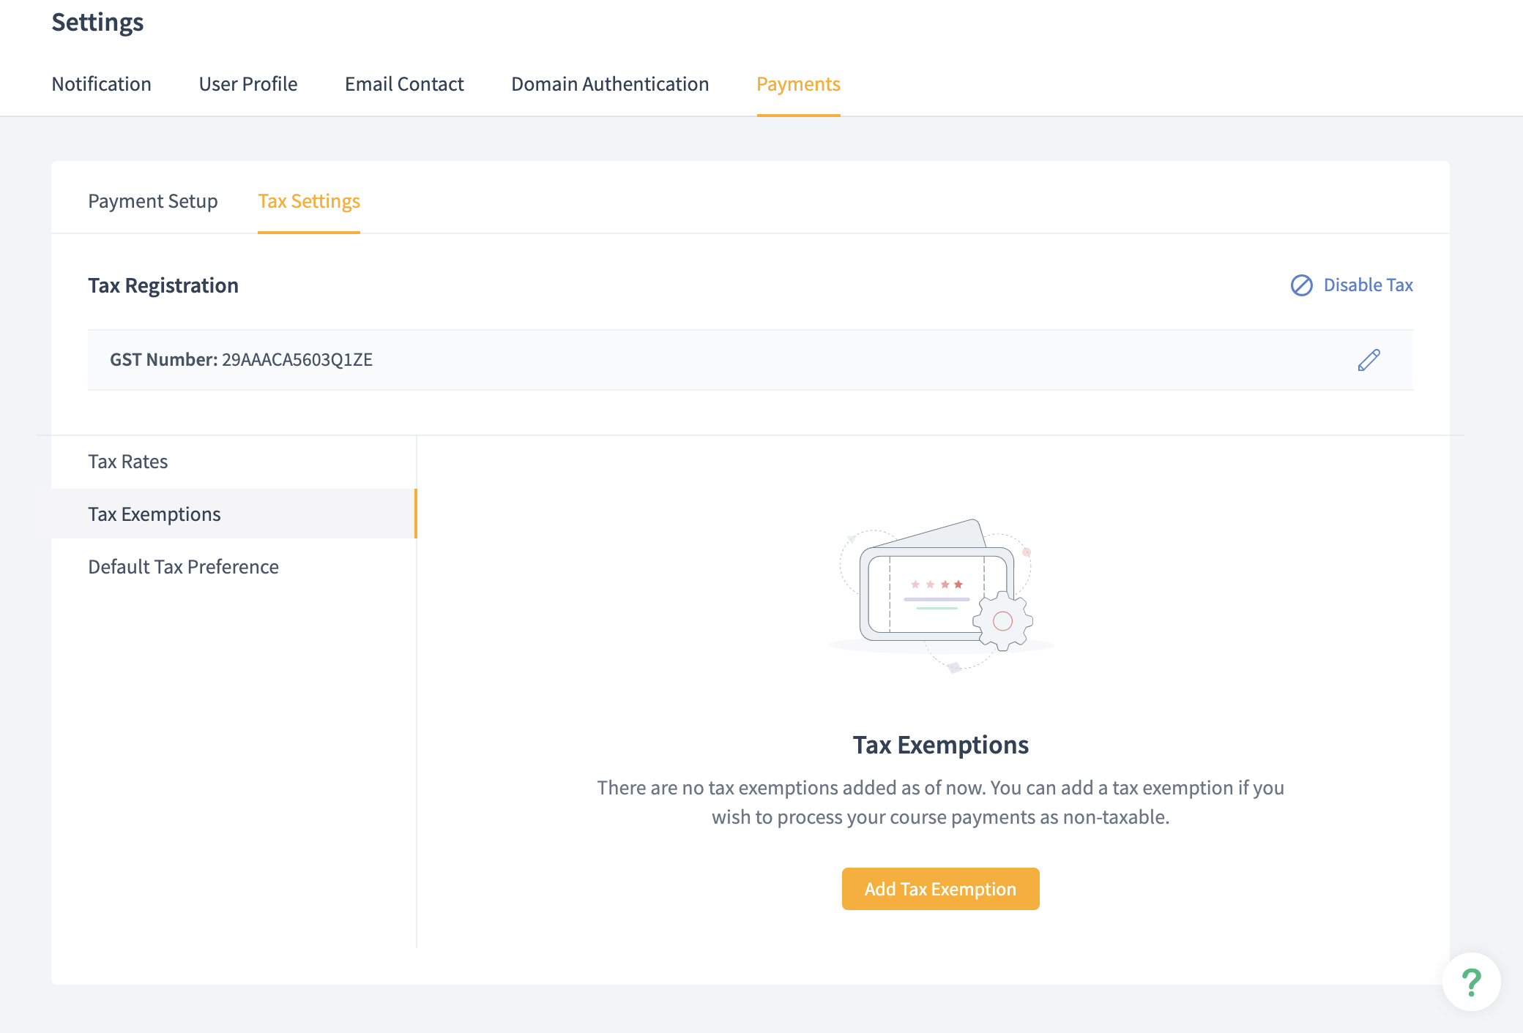This screenshot has width=1523, height=1033.
Task: Click the GST Number value 29AAACA5603Q1ZE
Action: 297,360
